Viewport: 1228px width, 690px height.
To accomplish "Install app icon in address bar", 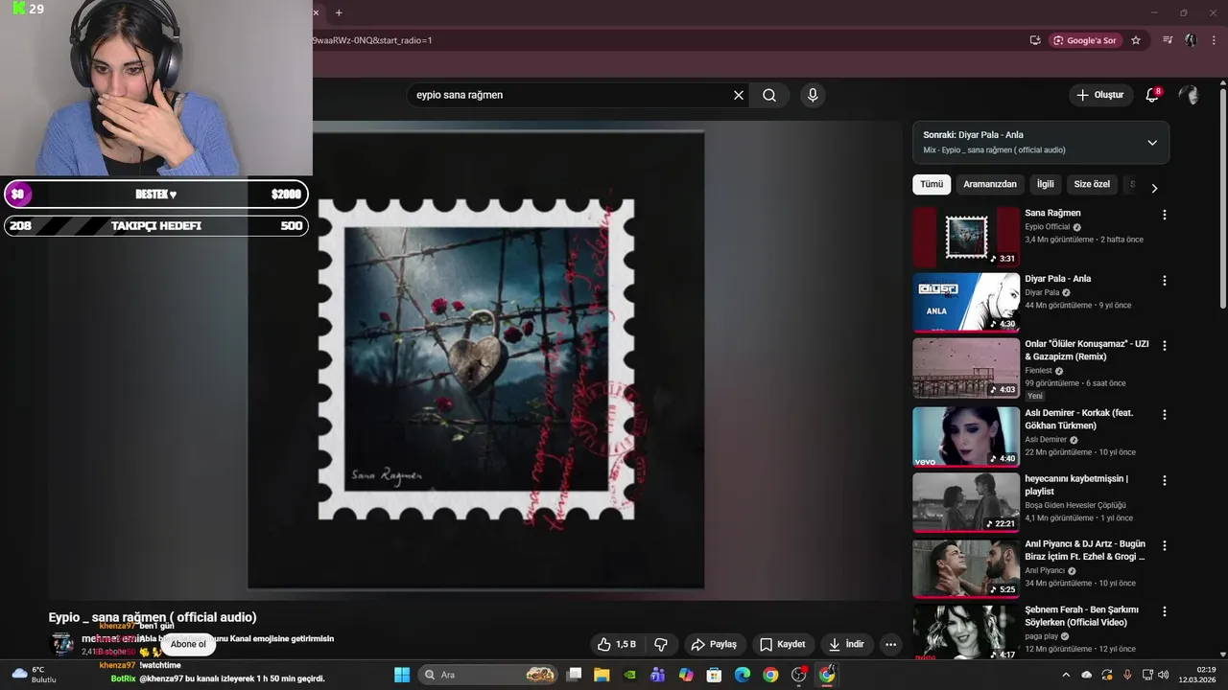I will tap(1035, 40).
